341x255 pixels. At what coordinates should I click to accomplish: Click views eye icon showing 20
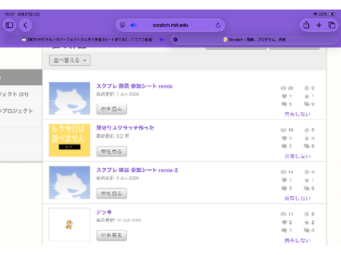[283, 88]
